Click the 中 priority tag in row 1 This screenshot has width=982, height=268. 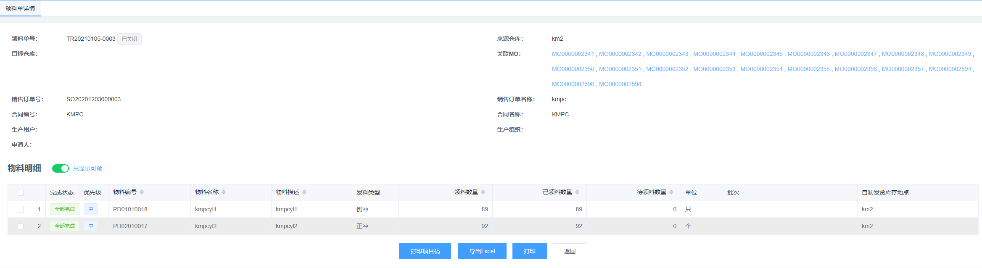(91, 209)
